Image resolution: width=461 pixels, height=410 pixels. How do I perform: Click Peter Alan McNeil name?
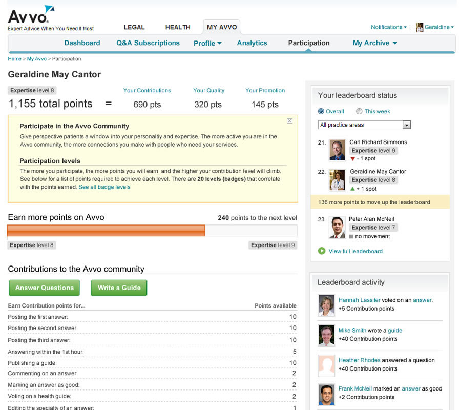[x=371, y=219]
